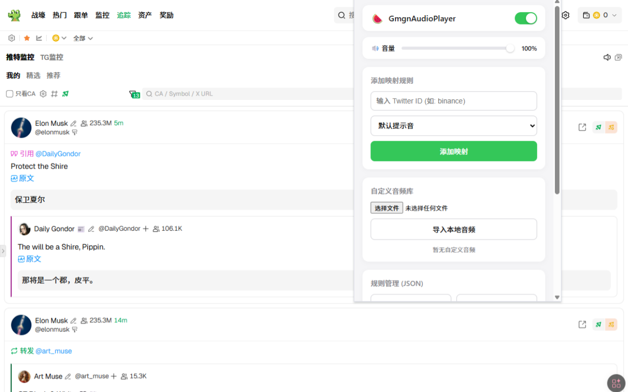Screen dimensions: 628x392
Task: Click the search magnifier icon in the header
Action: (x=341, y=15)
